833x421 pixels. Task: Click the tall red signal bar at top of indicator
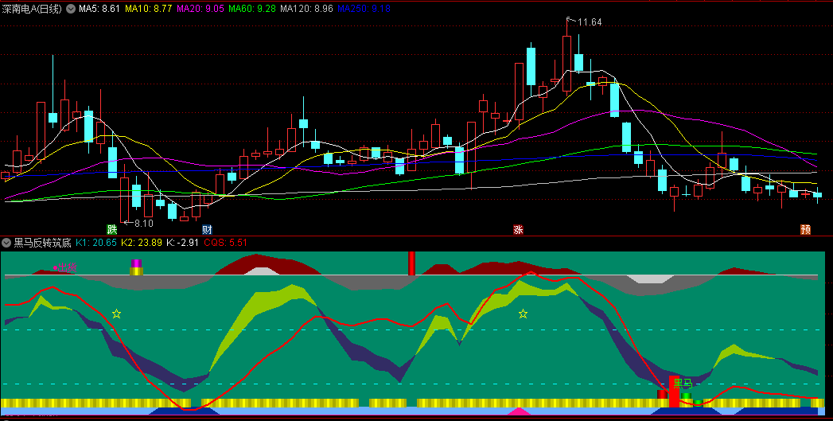pos(411,263)
